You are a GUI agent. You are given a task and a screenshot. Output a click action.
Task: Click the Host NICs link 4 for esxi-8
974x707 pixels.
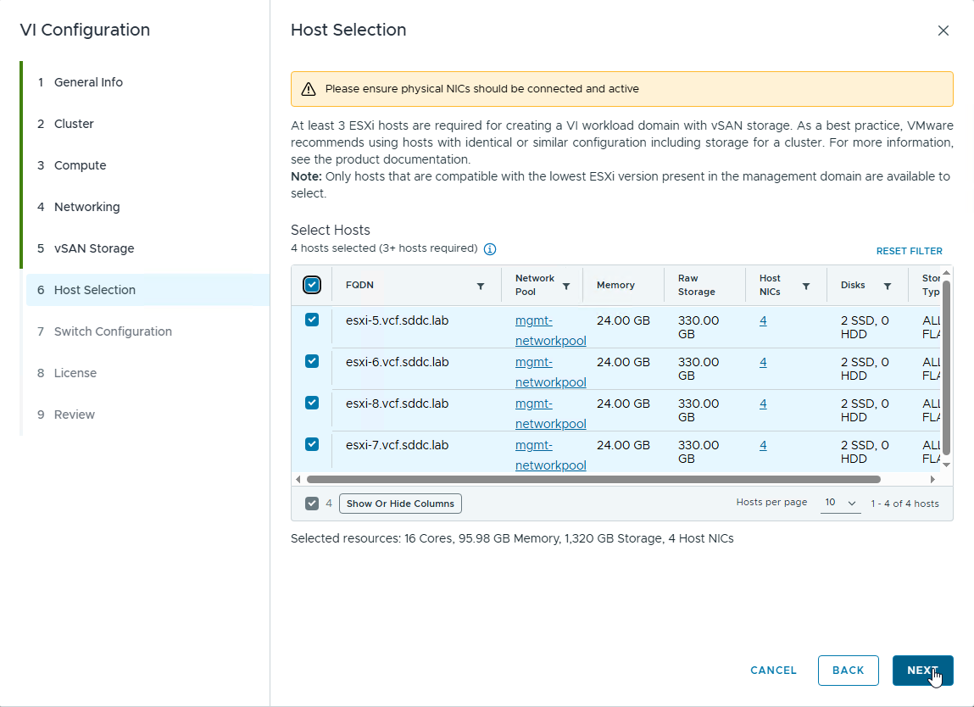(x=763, y=404)
